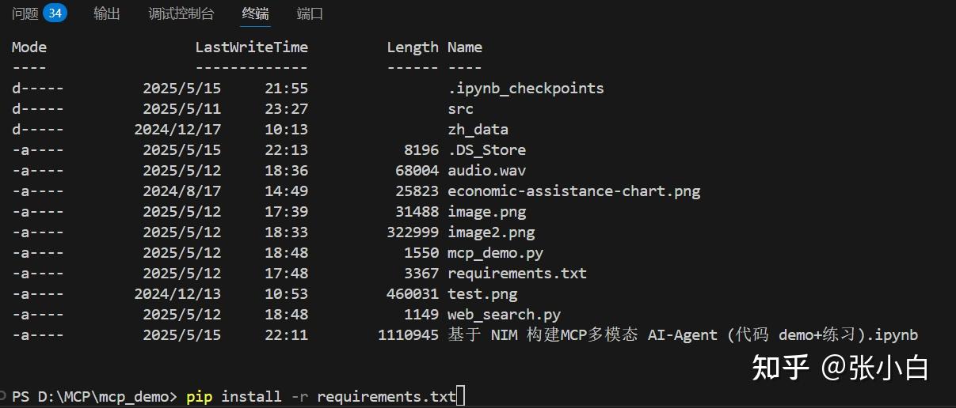The height and width of the screenshot is (408, 956).
Task: Click the zh_data directory name
Action: pos(478,130)
